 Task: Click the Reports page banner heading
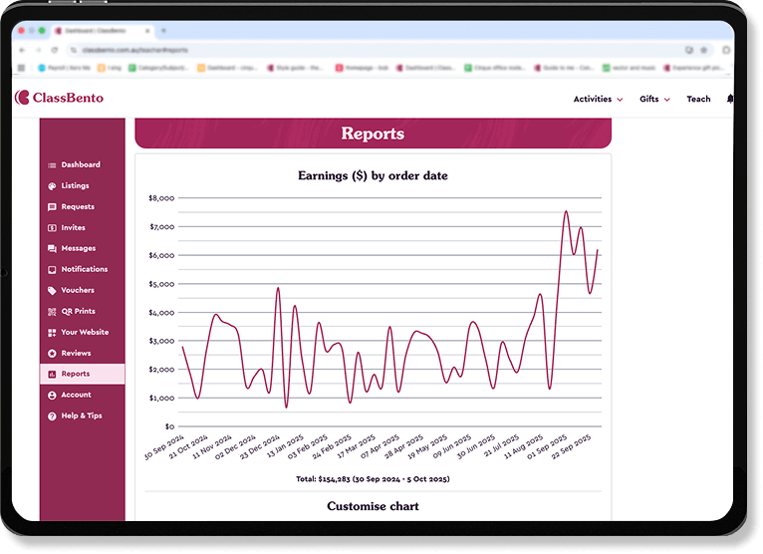pos(373,134)
